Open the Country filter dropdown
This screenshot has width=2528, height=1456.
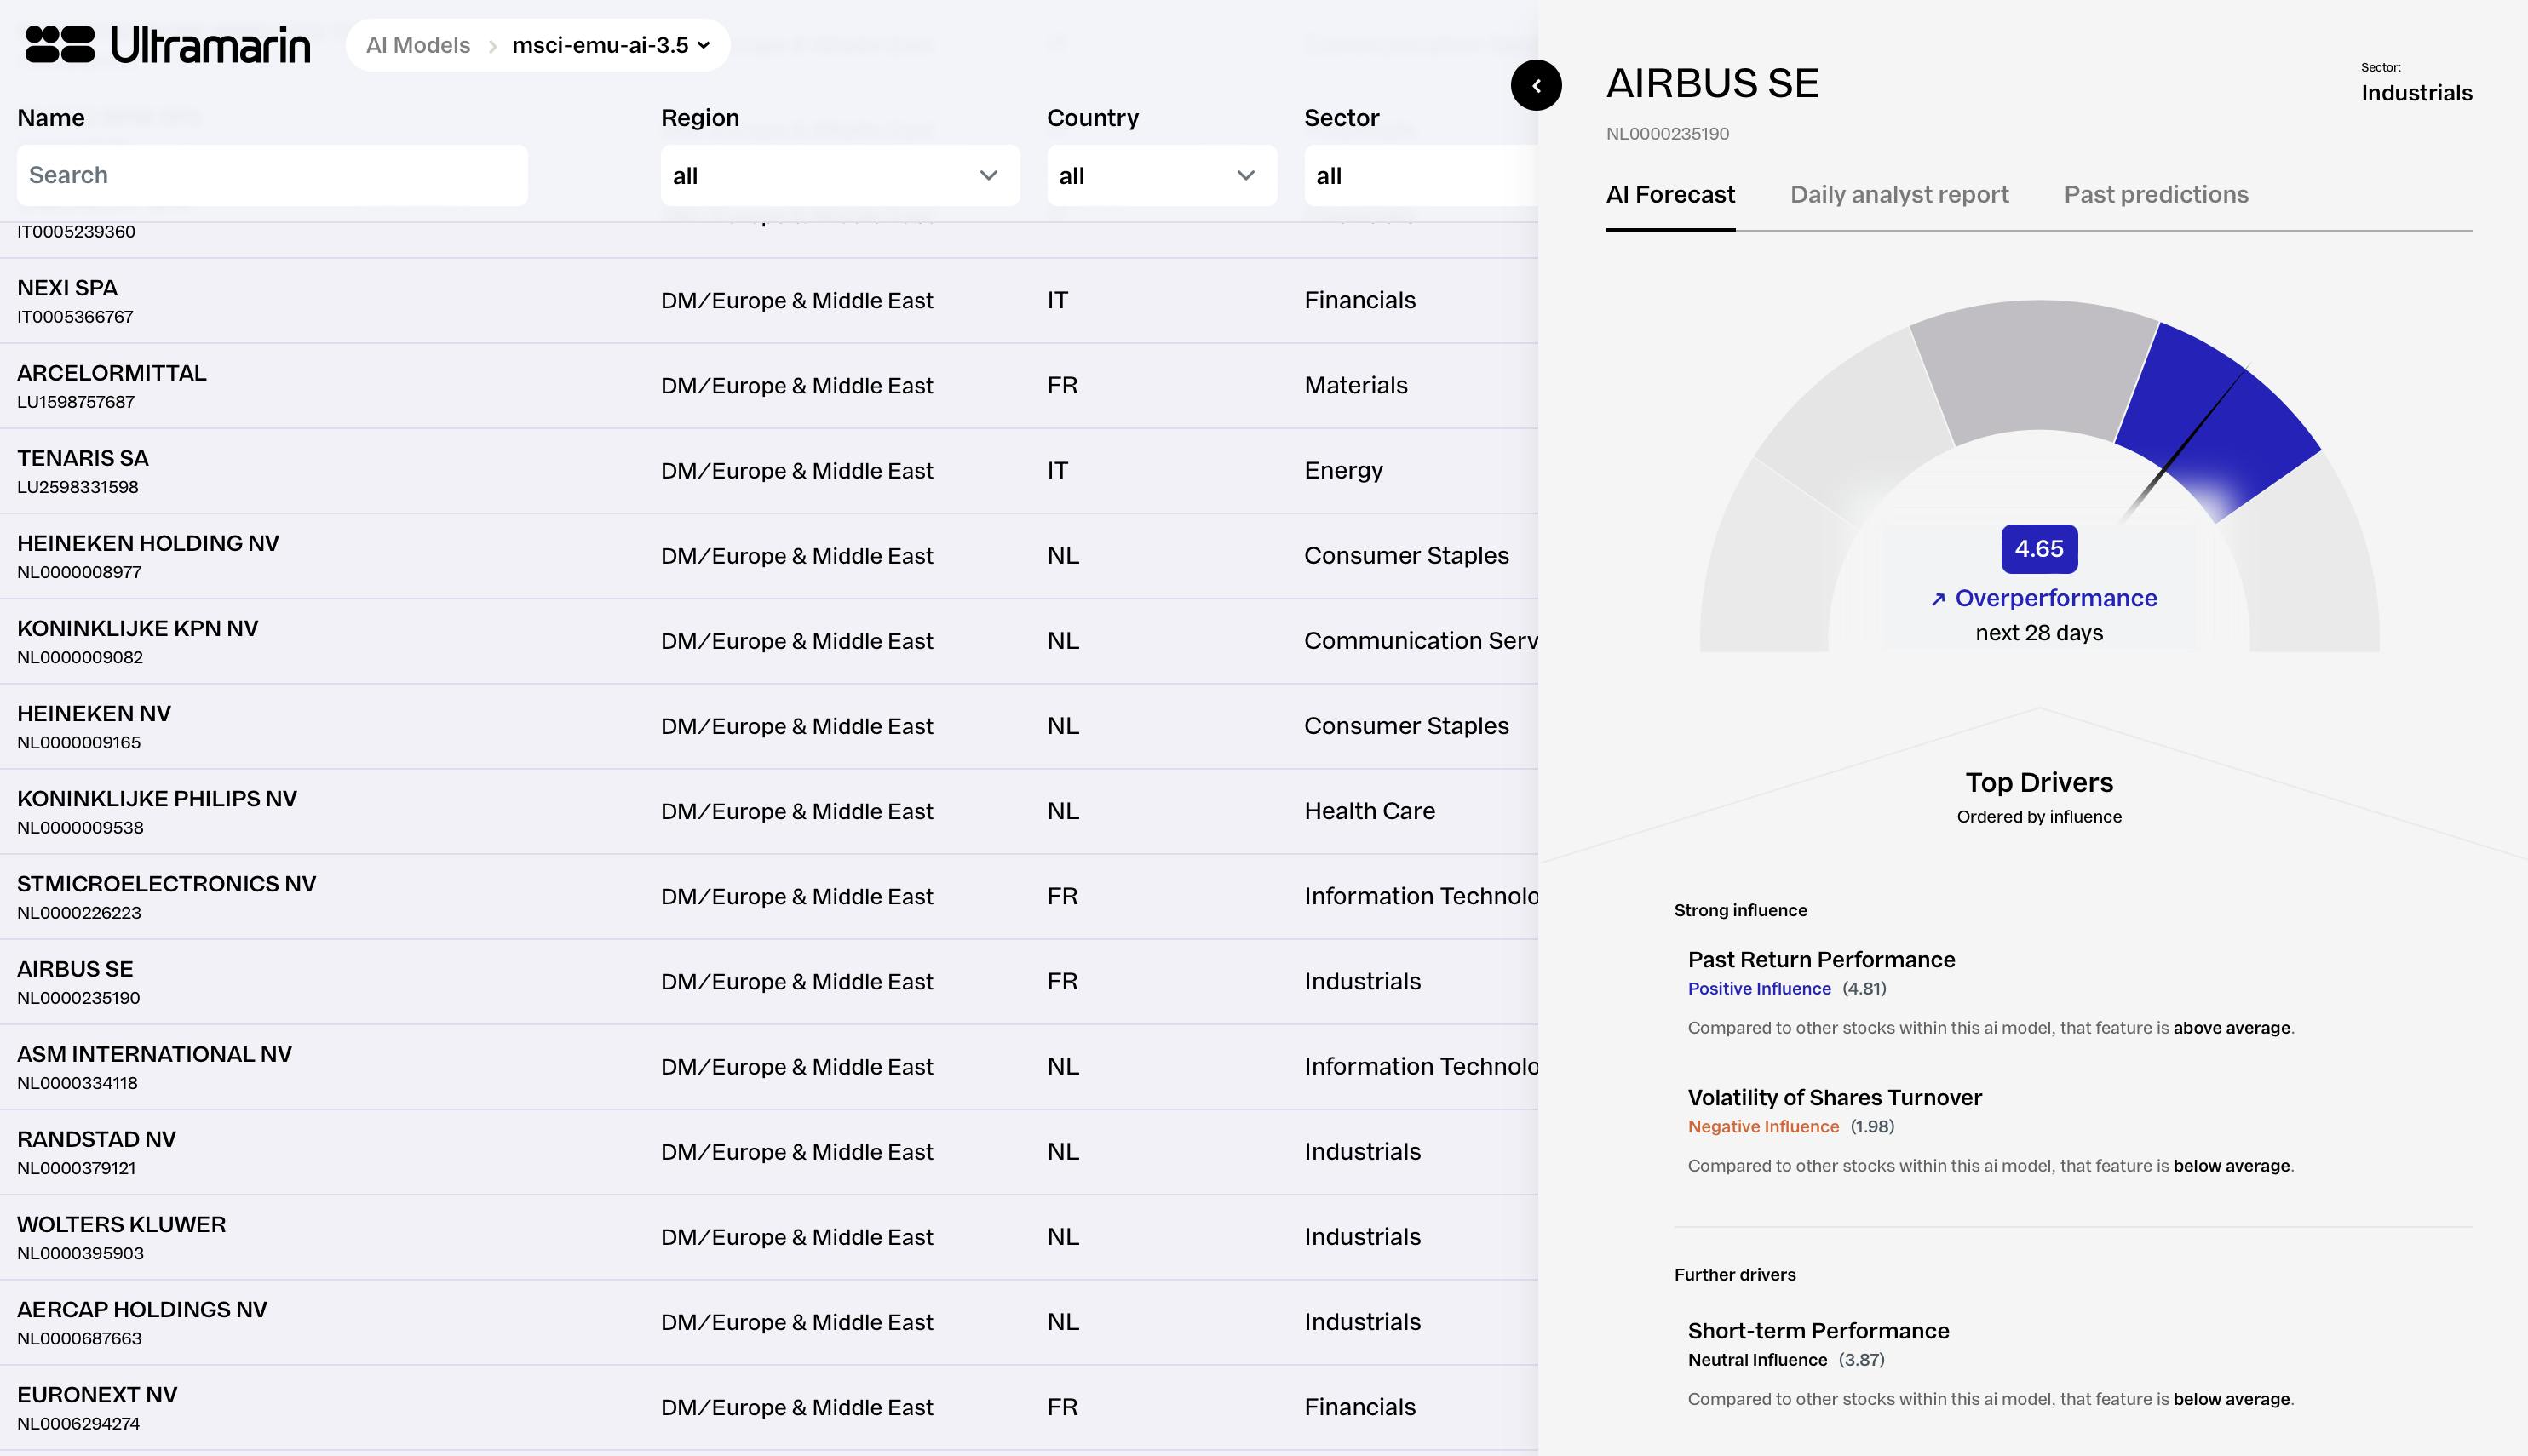click(1162, 175)
